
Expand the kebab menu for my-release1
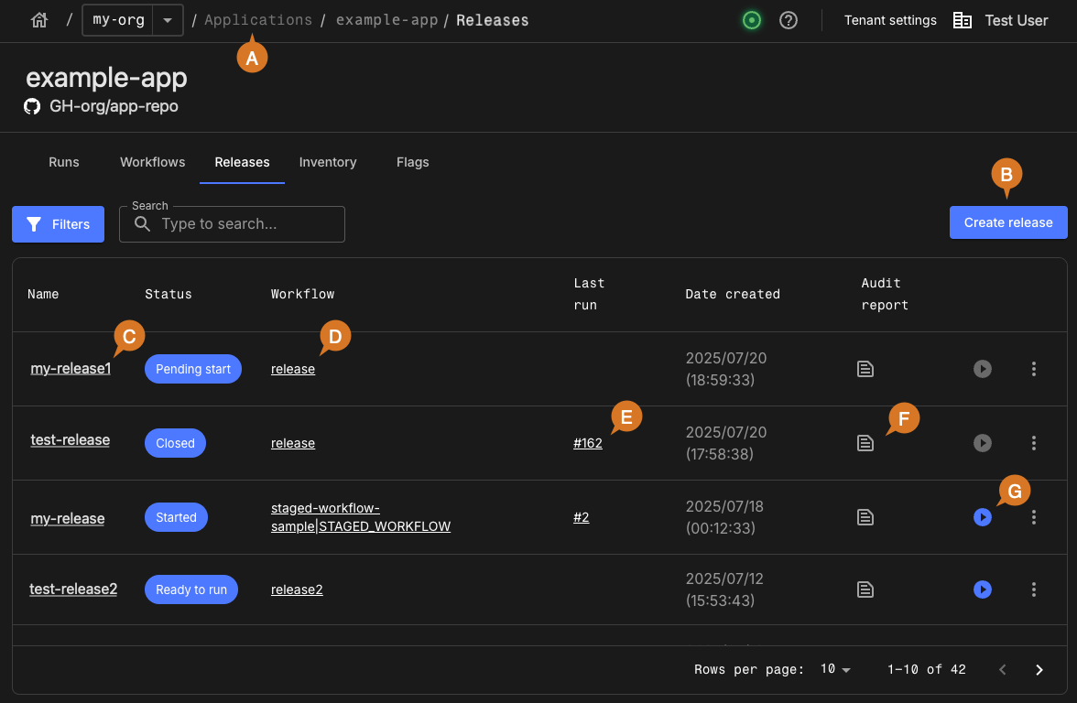[x=1034, y=369]
